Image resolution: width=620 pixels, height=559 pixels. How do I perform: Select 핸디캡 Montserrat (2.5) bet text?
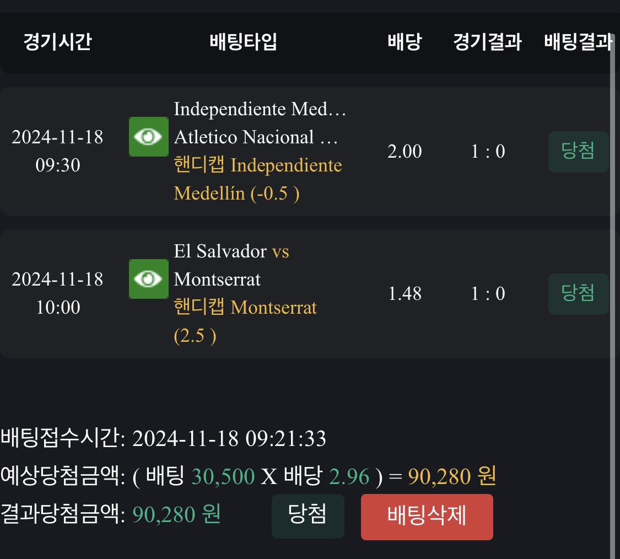tap(245, 321)
